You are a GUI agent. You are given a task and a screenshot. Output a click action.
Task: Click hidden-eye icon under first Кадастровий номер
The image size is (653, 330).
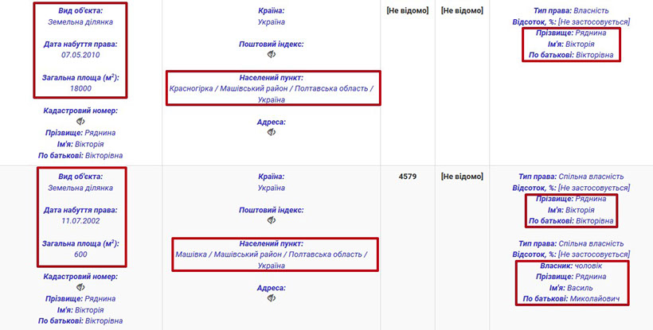[80, 122]
